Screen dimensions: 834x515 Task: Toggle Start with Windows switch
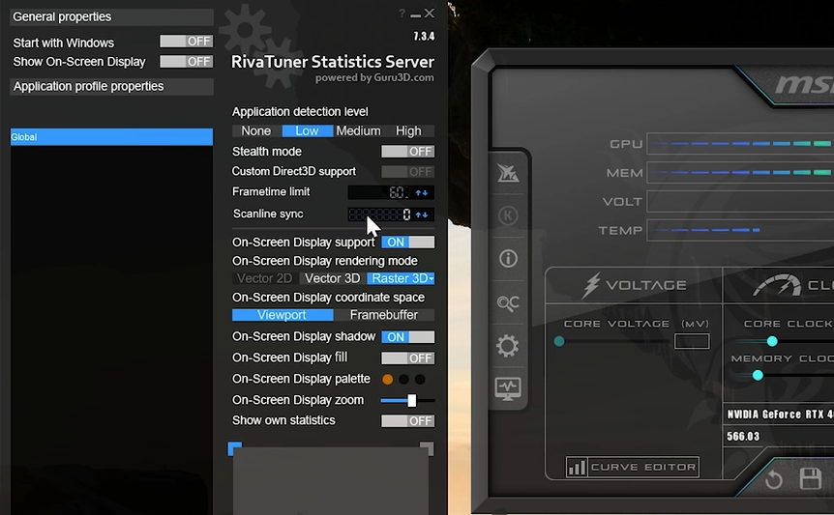(186, 42)
